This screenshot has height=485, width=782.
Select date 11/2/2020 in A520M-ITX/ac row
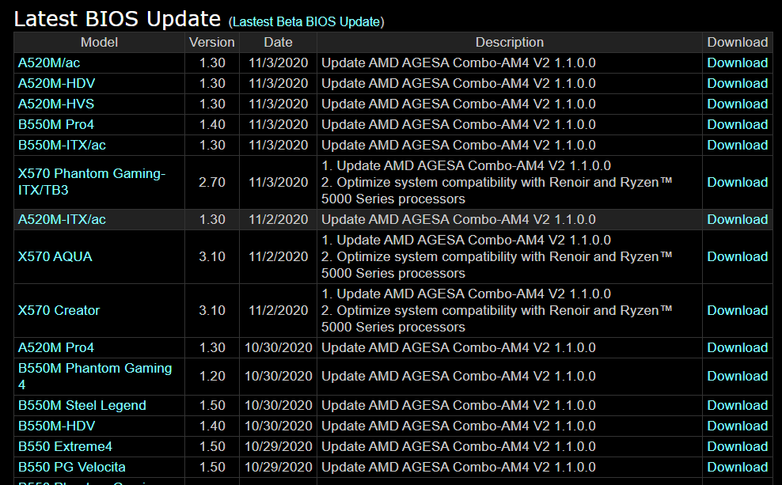279,219
